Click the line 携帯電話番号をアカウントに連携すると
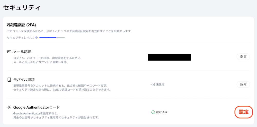Screen dimensions: 257x127 60,86
